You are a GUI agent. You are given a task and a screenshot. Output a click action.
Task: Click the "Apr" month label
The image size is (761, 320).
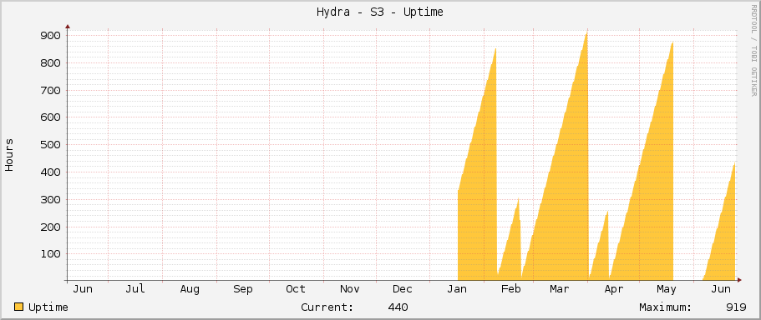point(614,289)
